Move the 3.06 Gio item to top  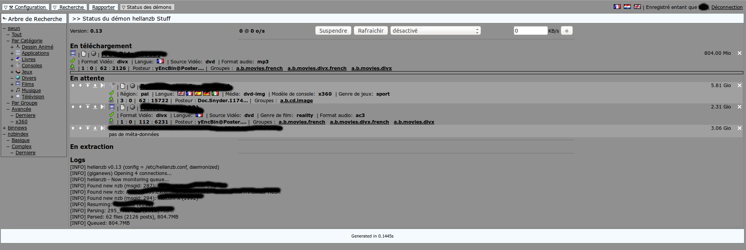pos(88,128)
